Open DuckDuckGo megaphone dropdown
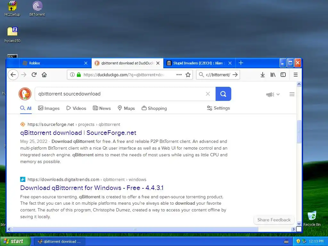The height and width of the screenshot is (246, 328). pyautogui.click(x=273, y=94)
